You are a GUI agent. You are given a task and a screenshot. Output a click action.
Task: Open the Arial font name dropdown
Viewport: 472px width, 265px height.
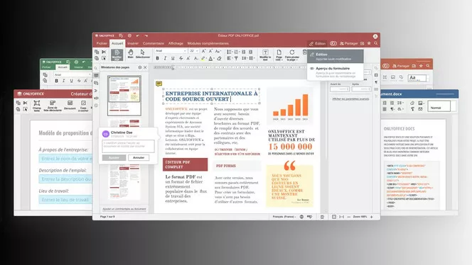tap(171, 51)
